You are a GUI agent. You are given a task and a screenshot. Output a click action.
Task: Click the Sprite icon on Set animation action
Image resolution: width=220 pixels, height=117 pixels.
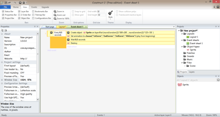coord(68,36)
